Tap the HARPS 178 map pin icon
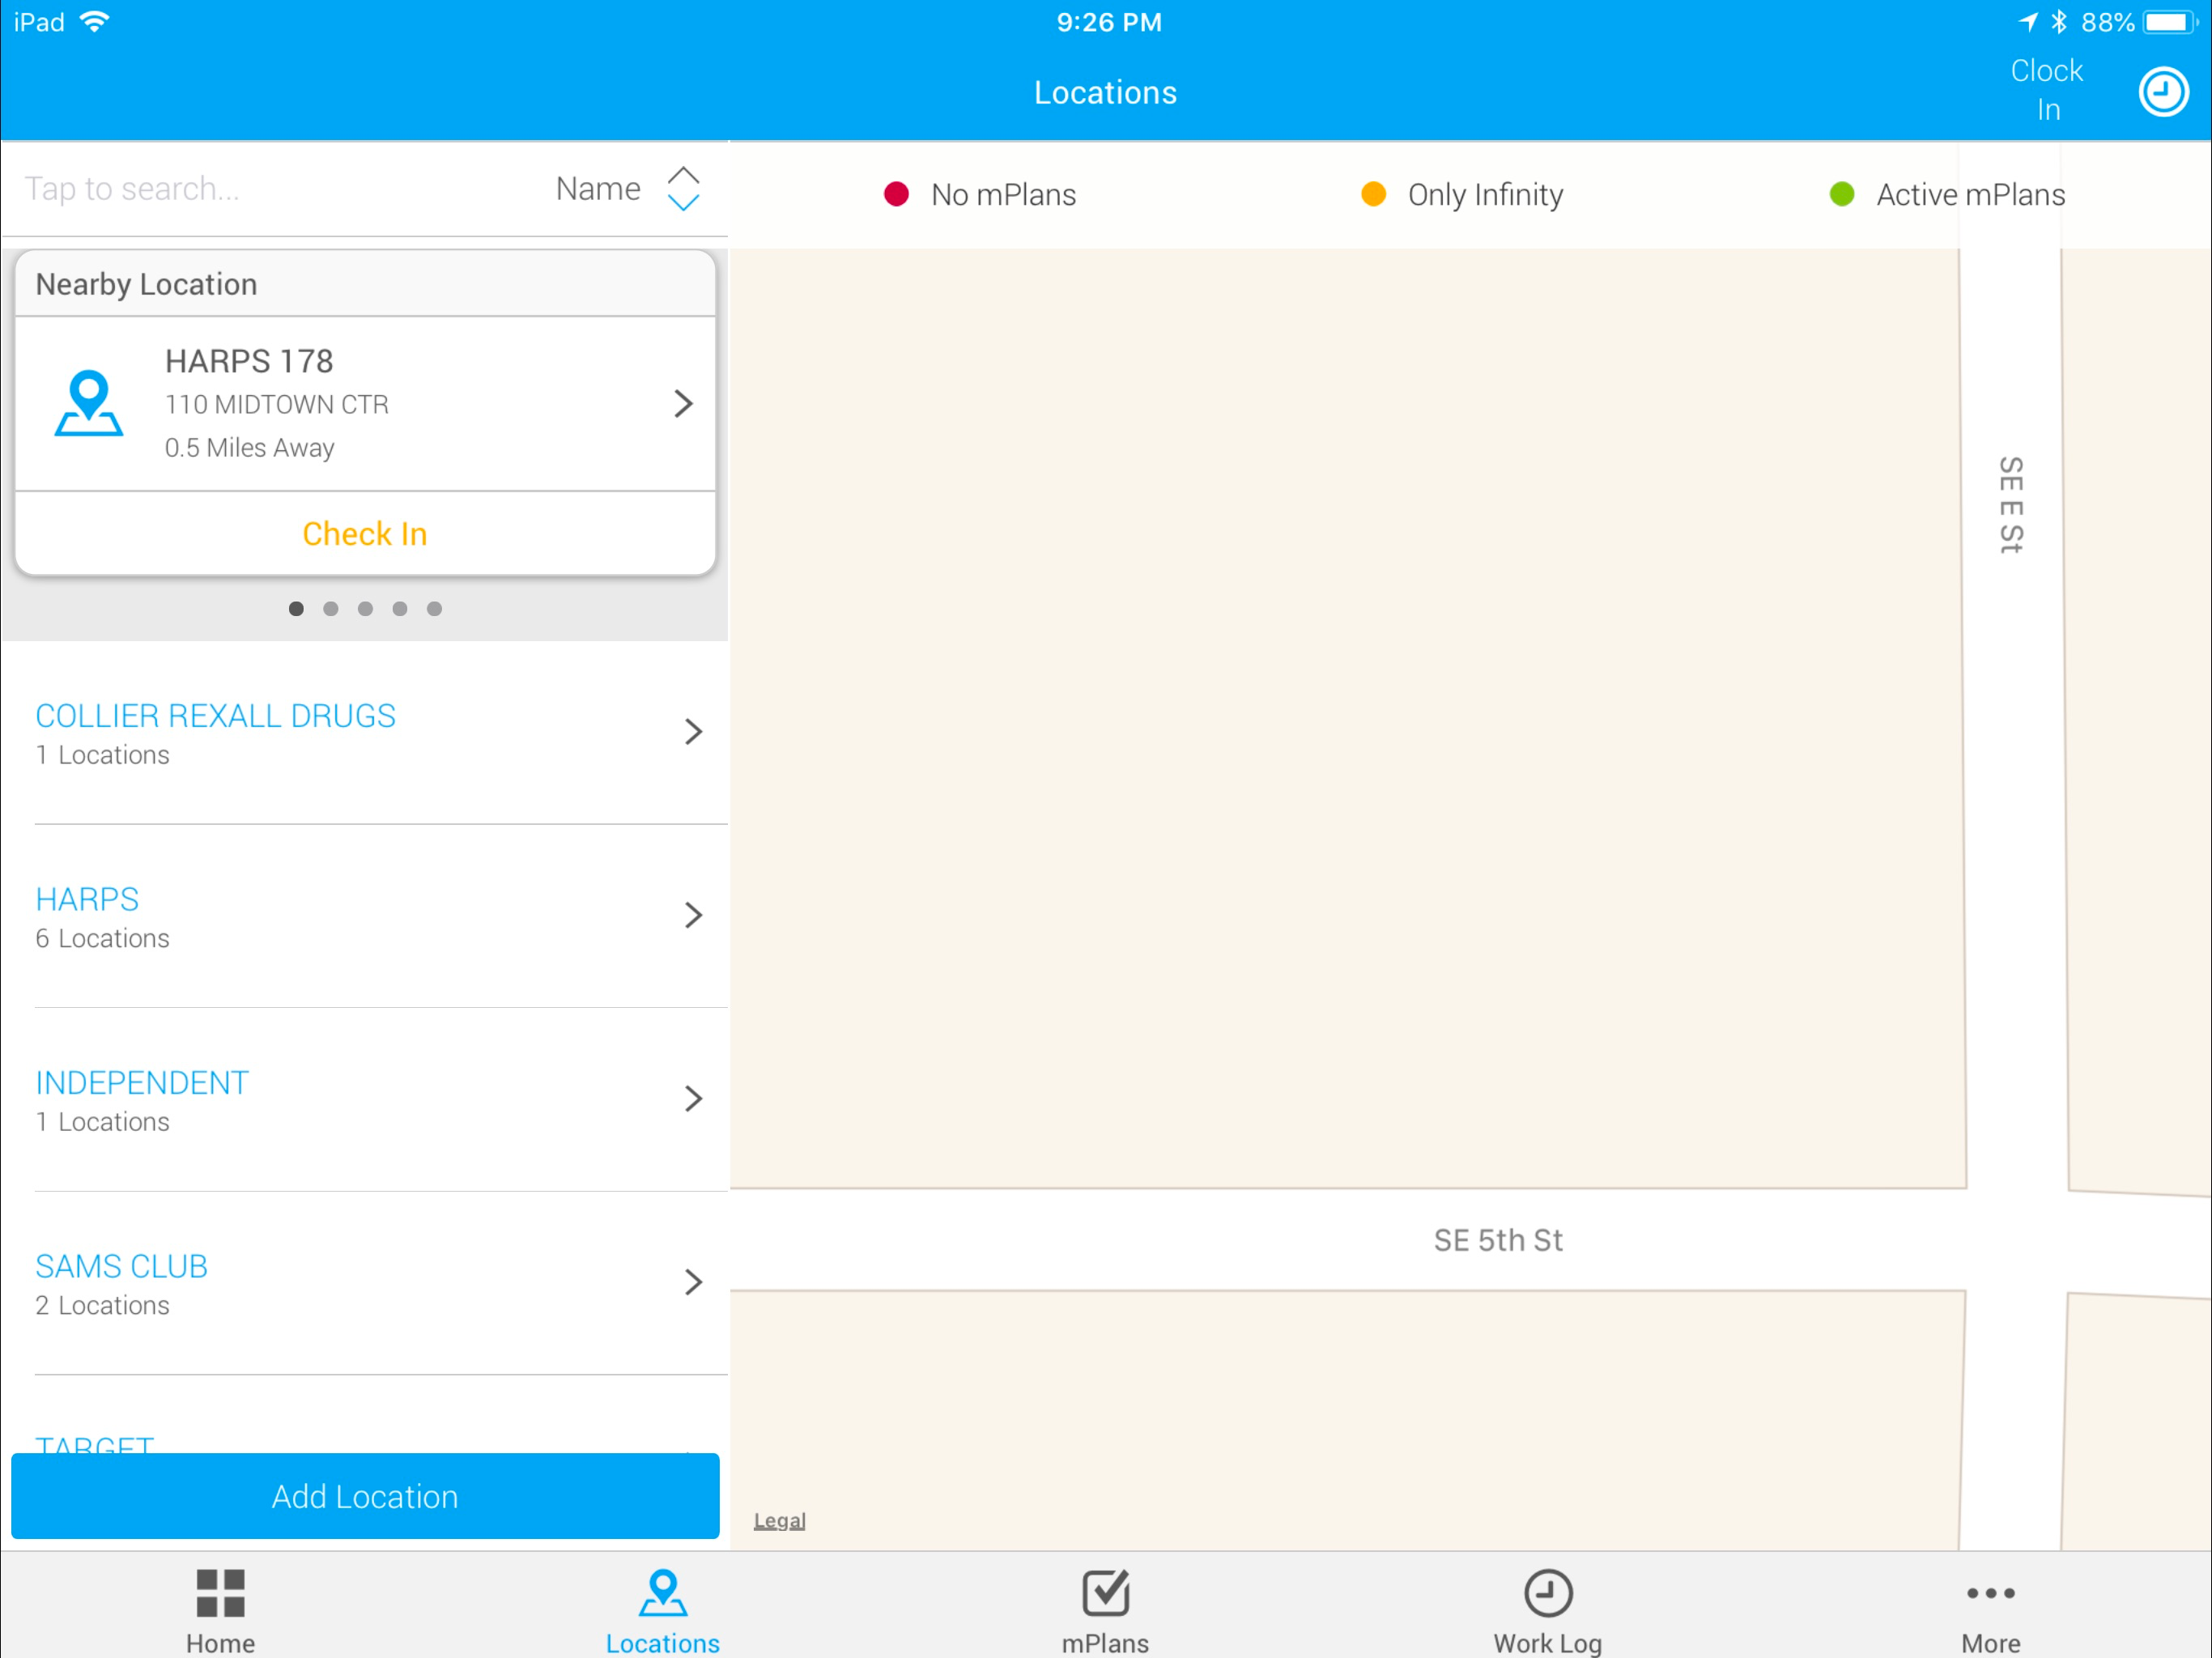This screenshot has width=2212, height=1658. click(x=89, y=403)
